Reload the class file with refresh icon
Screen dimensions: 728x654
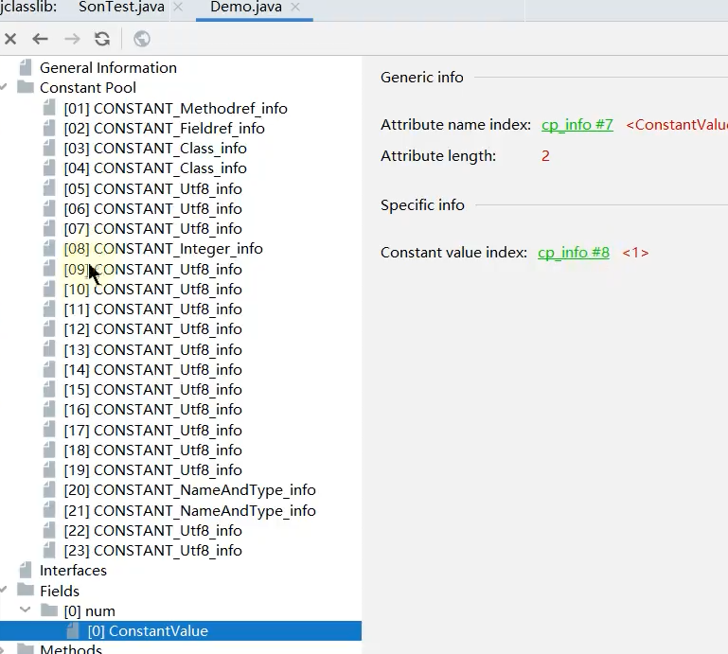pos(102,39)
